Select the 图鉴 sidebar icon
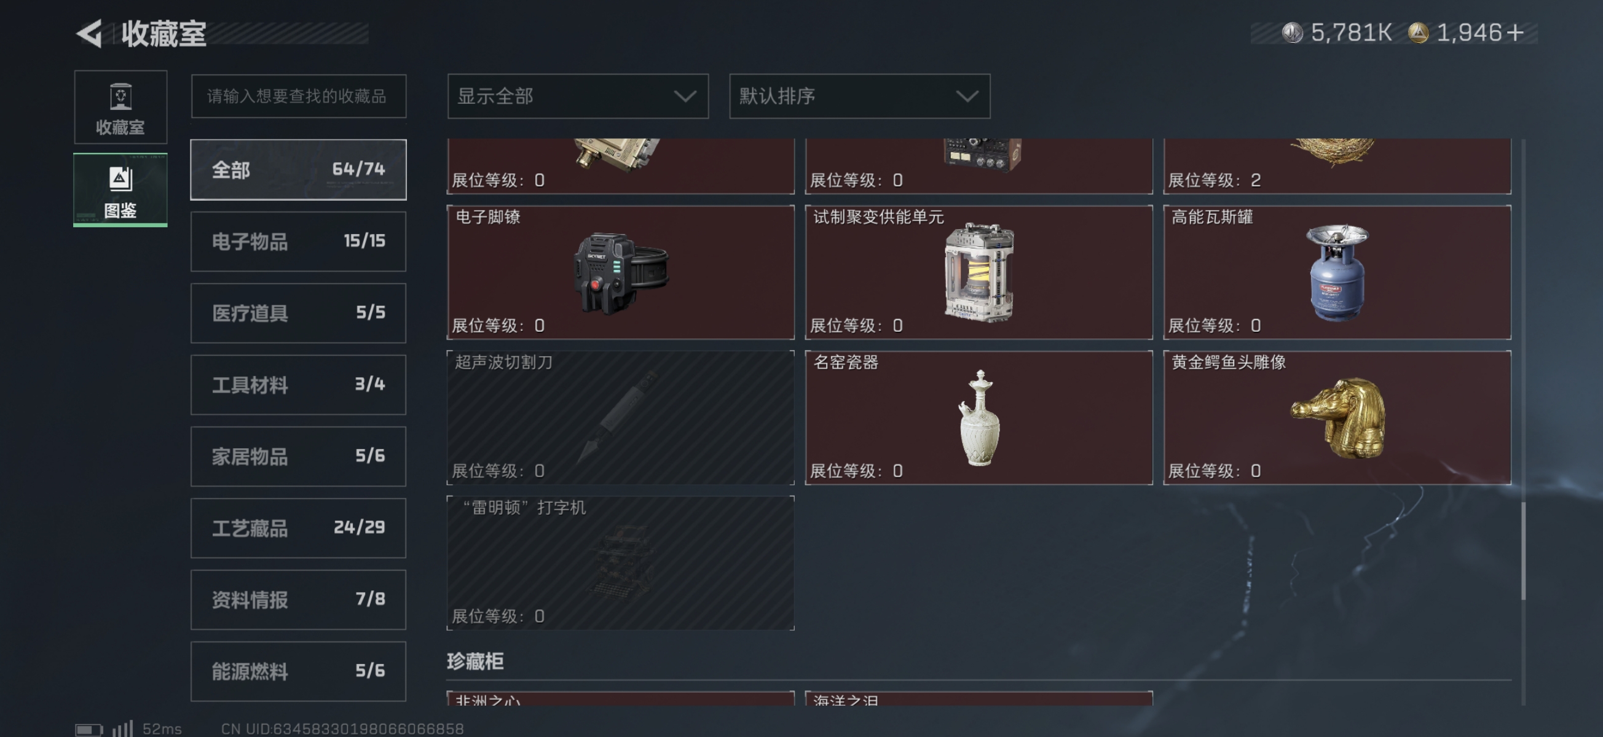This screenshot has width=1603, height=737. point(120,190)
